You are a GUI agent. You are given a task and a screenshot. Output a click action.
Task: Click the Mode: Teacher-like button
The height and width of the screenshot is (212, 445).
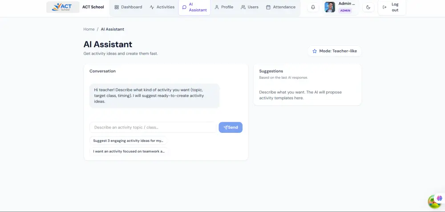(335, 51)
